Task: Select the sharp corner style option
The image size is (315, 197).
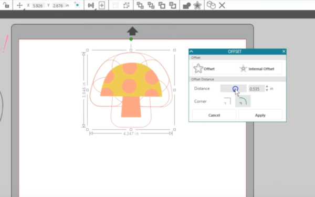Action: point(227,101)
